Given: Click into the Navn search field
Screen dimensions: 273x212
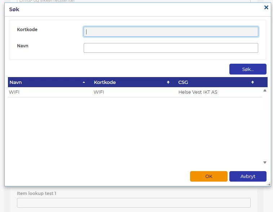Looking at the screenshot, I should click(171, 48).
